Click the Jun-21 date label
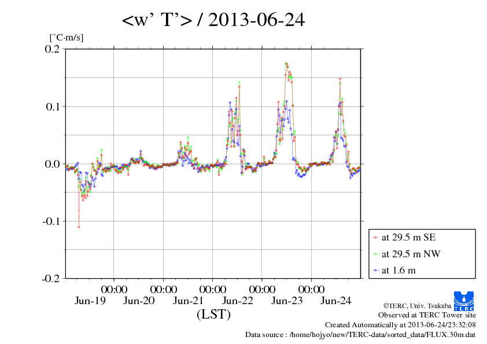 coord(188,301)
